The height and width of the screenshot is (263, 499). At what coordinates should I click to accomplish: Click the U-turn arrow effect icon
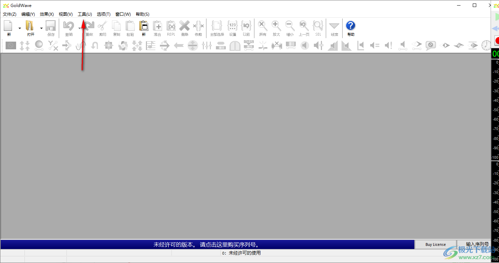click(x=95, y=45)
